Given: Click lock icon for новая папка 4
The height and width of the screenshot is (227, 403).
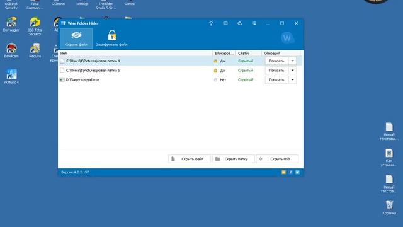Looking at the screenshot, I should coord(215,61).
